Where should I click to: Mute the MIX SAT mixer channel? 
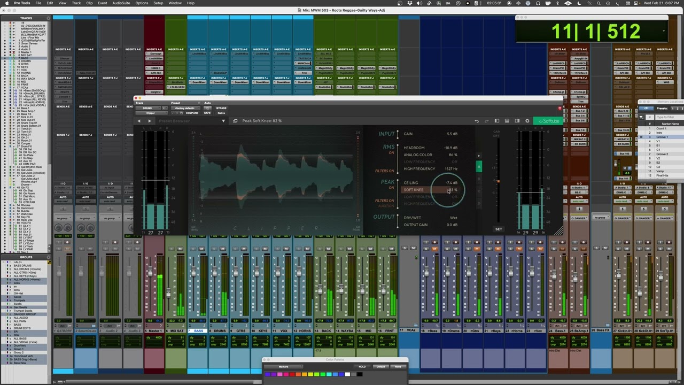[180, 249]
